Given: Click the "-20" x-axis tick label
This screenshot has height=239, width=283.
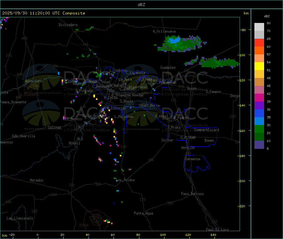Looking at the screenshot, I should [x=12, y=235].
